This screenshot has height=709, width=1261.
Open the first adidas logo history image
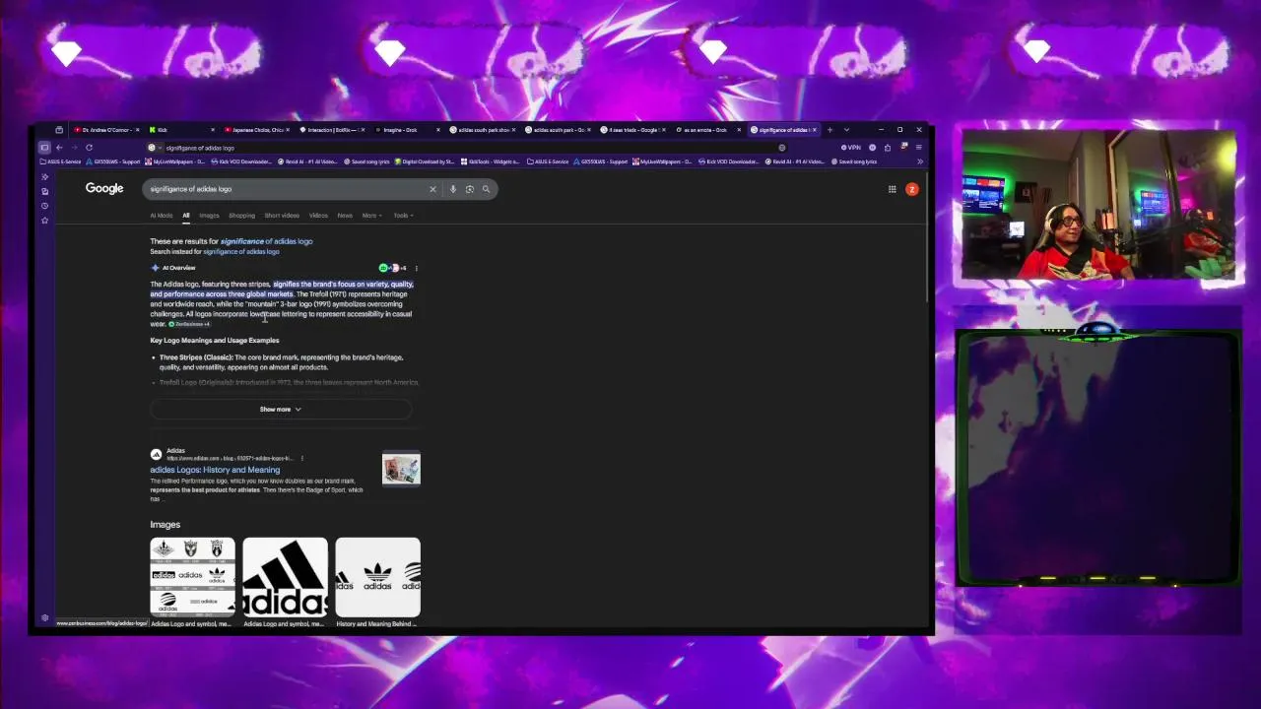coord(192,576)
